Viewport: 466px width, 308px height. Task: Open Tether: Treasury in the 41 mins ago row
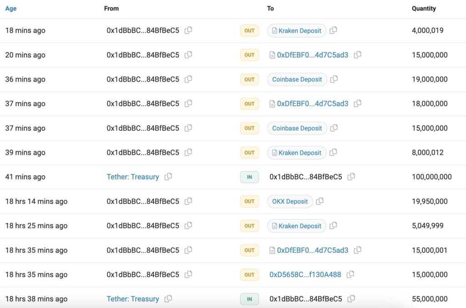click(132, 177)
